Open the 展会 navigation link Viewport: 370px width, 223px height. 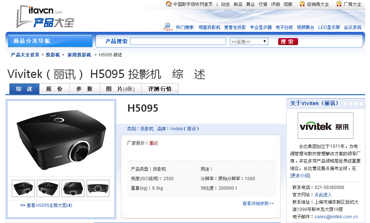(x=250, y=4)
